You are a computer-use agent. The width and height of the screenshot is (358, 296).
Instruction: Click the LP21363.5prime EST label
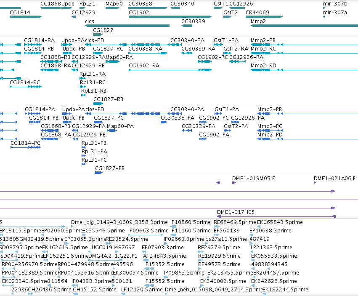coord(271,248)
